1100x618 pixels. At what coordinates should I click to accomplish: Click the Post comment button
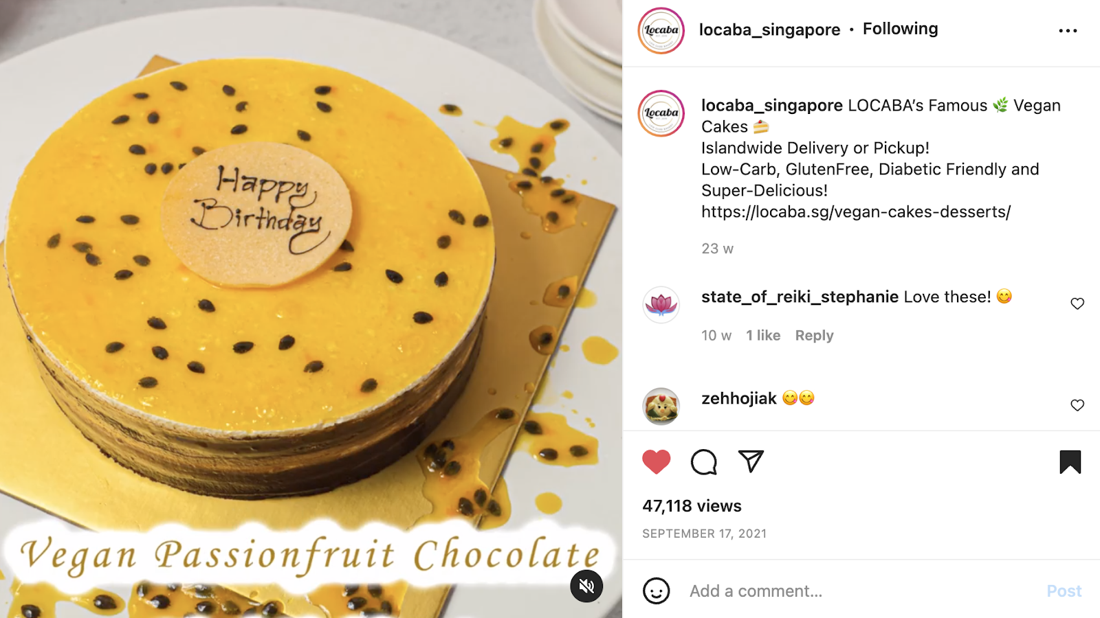(x=1064, y=591)
